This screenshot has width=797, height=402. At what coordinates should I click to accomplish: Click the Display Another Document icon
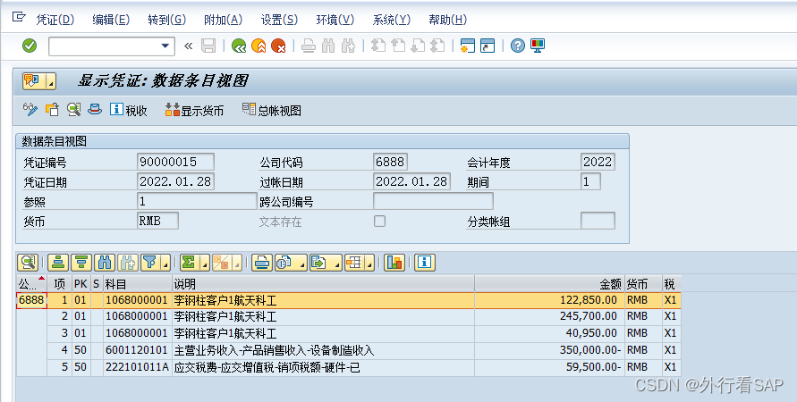[52, 110]
